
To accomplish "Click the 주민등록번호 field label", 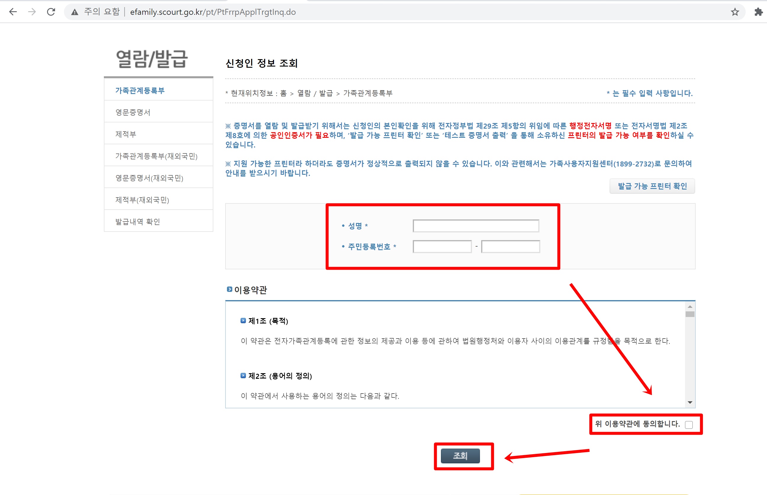I will [x=369, y=247].
